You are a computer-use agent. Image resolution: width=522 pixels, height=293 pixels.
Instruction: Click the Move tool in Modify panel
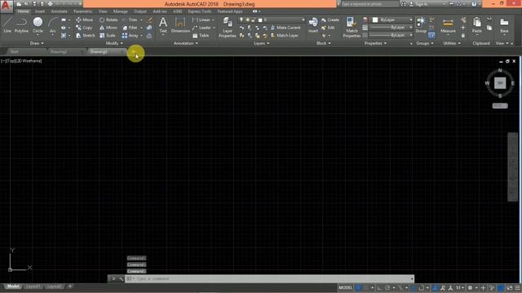click(x=84, y=20)
